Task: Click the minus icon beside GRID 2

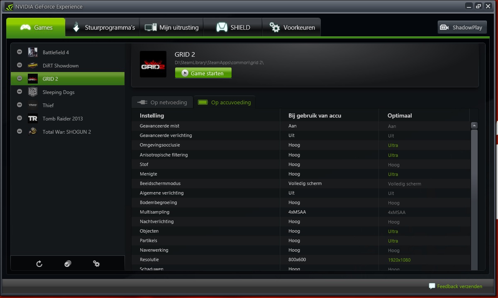Action: (x=19, y=78)
